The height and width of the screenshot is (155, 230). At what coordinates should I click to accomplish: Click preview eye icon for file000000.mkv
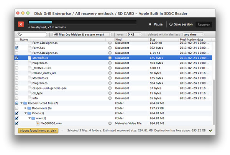point(110,123)
